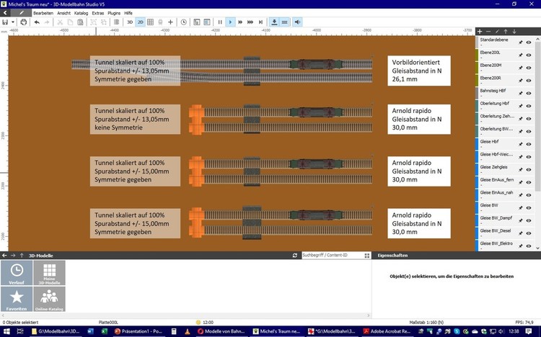Open the Hilfe menu

(128, 13)
